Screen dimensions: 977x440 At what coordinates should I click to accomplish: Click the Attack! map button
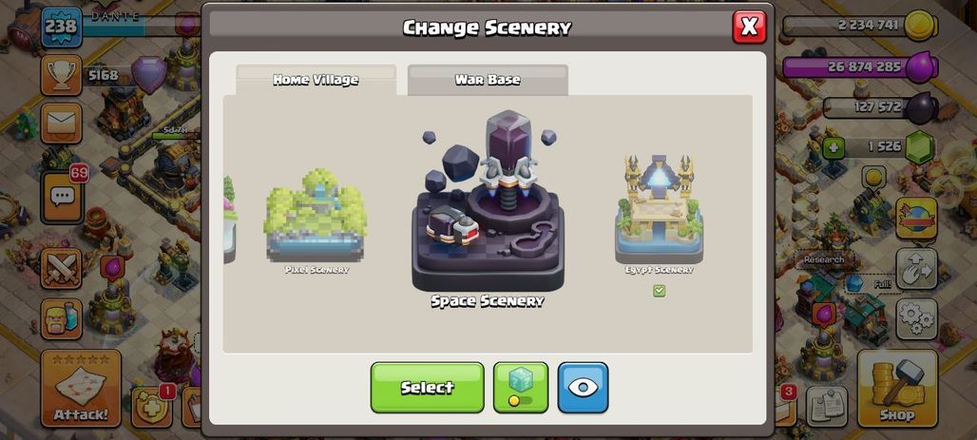81,388
